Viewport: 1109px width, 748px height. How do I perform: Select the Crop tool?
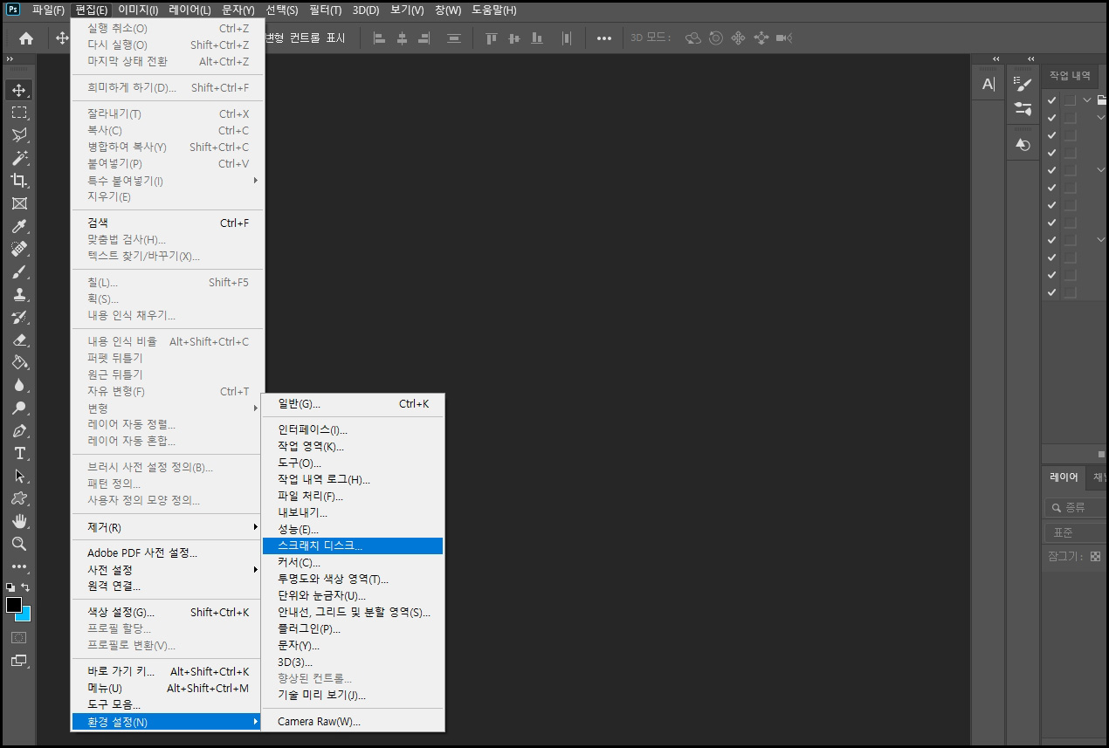[x=19, y=181]
